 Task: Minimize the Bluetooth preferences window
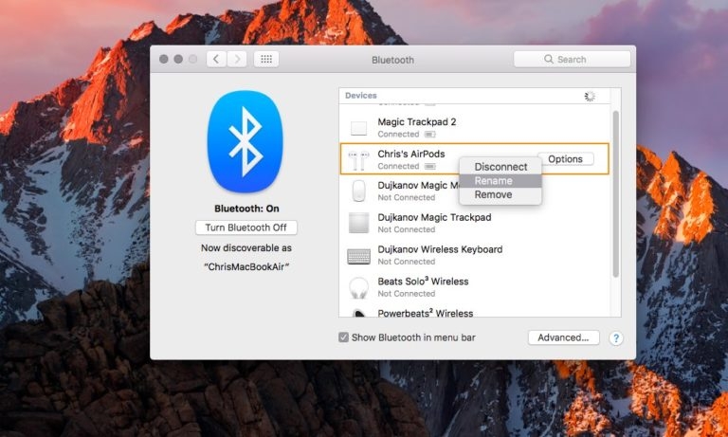coord(178,59)
